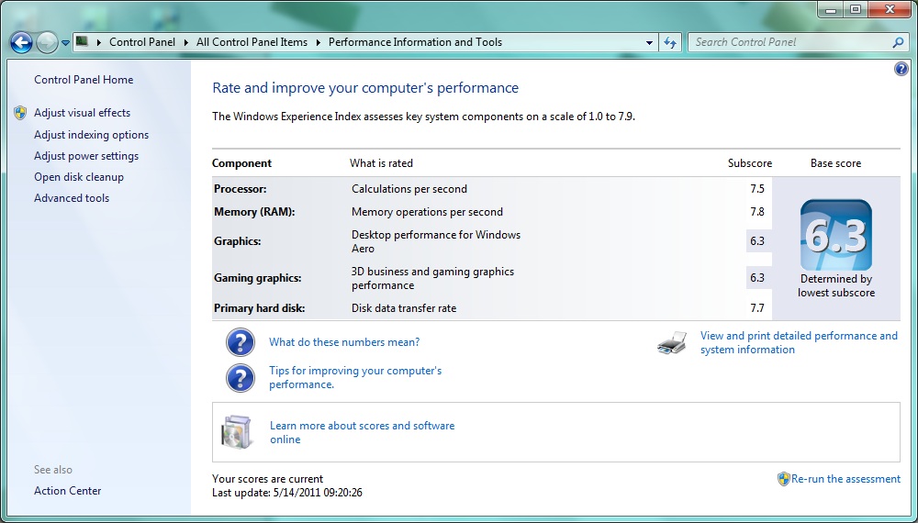
Task: Open Learn more about scores and software online
Action: (x=362, y=432)
